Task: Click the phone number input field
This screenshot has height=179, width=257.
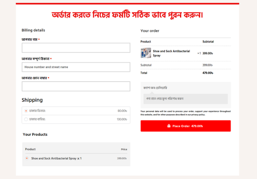Action: [76, 86]
